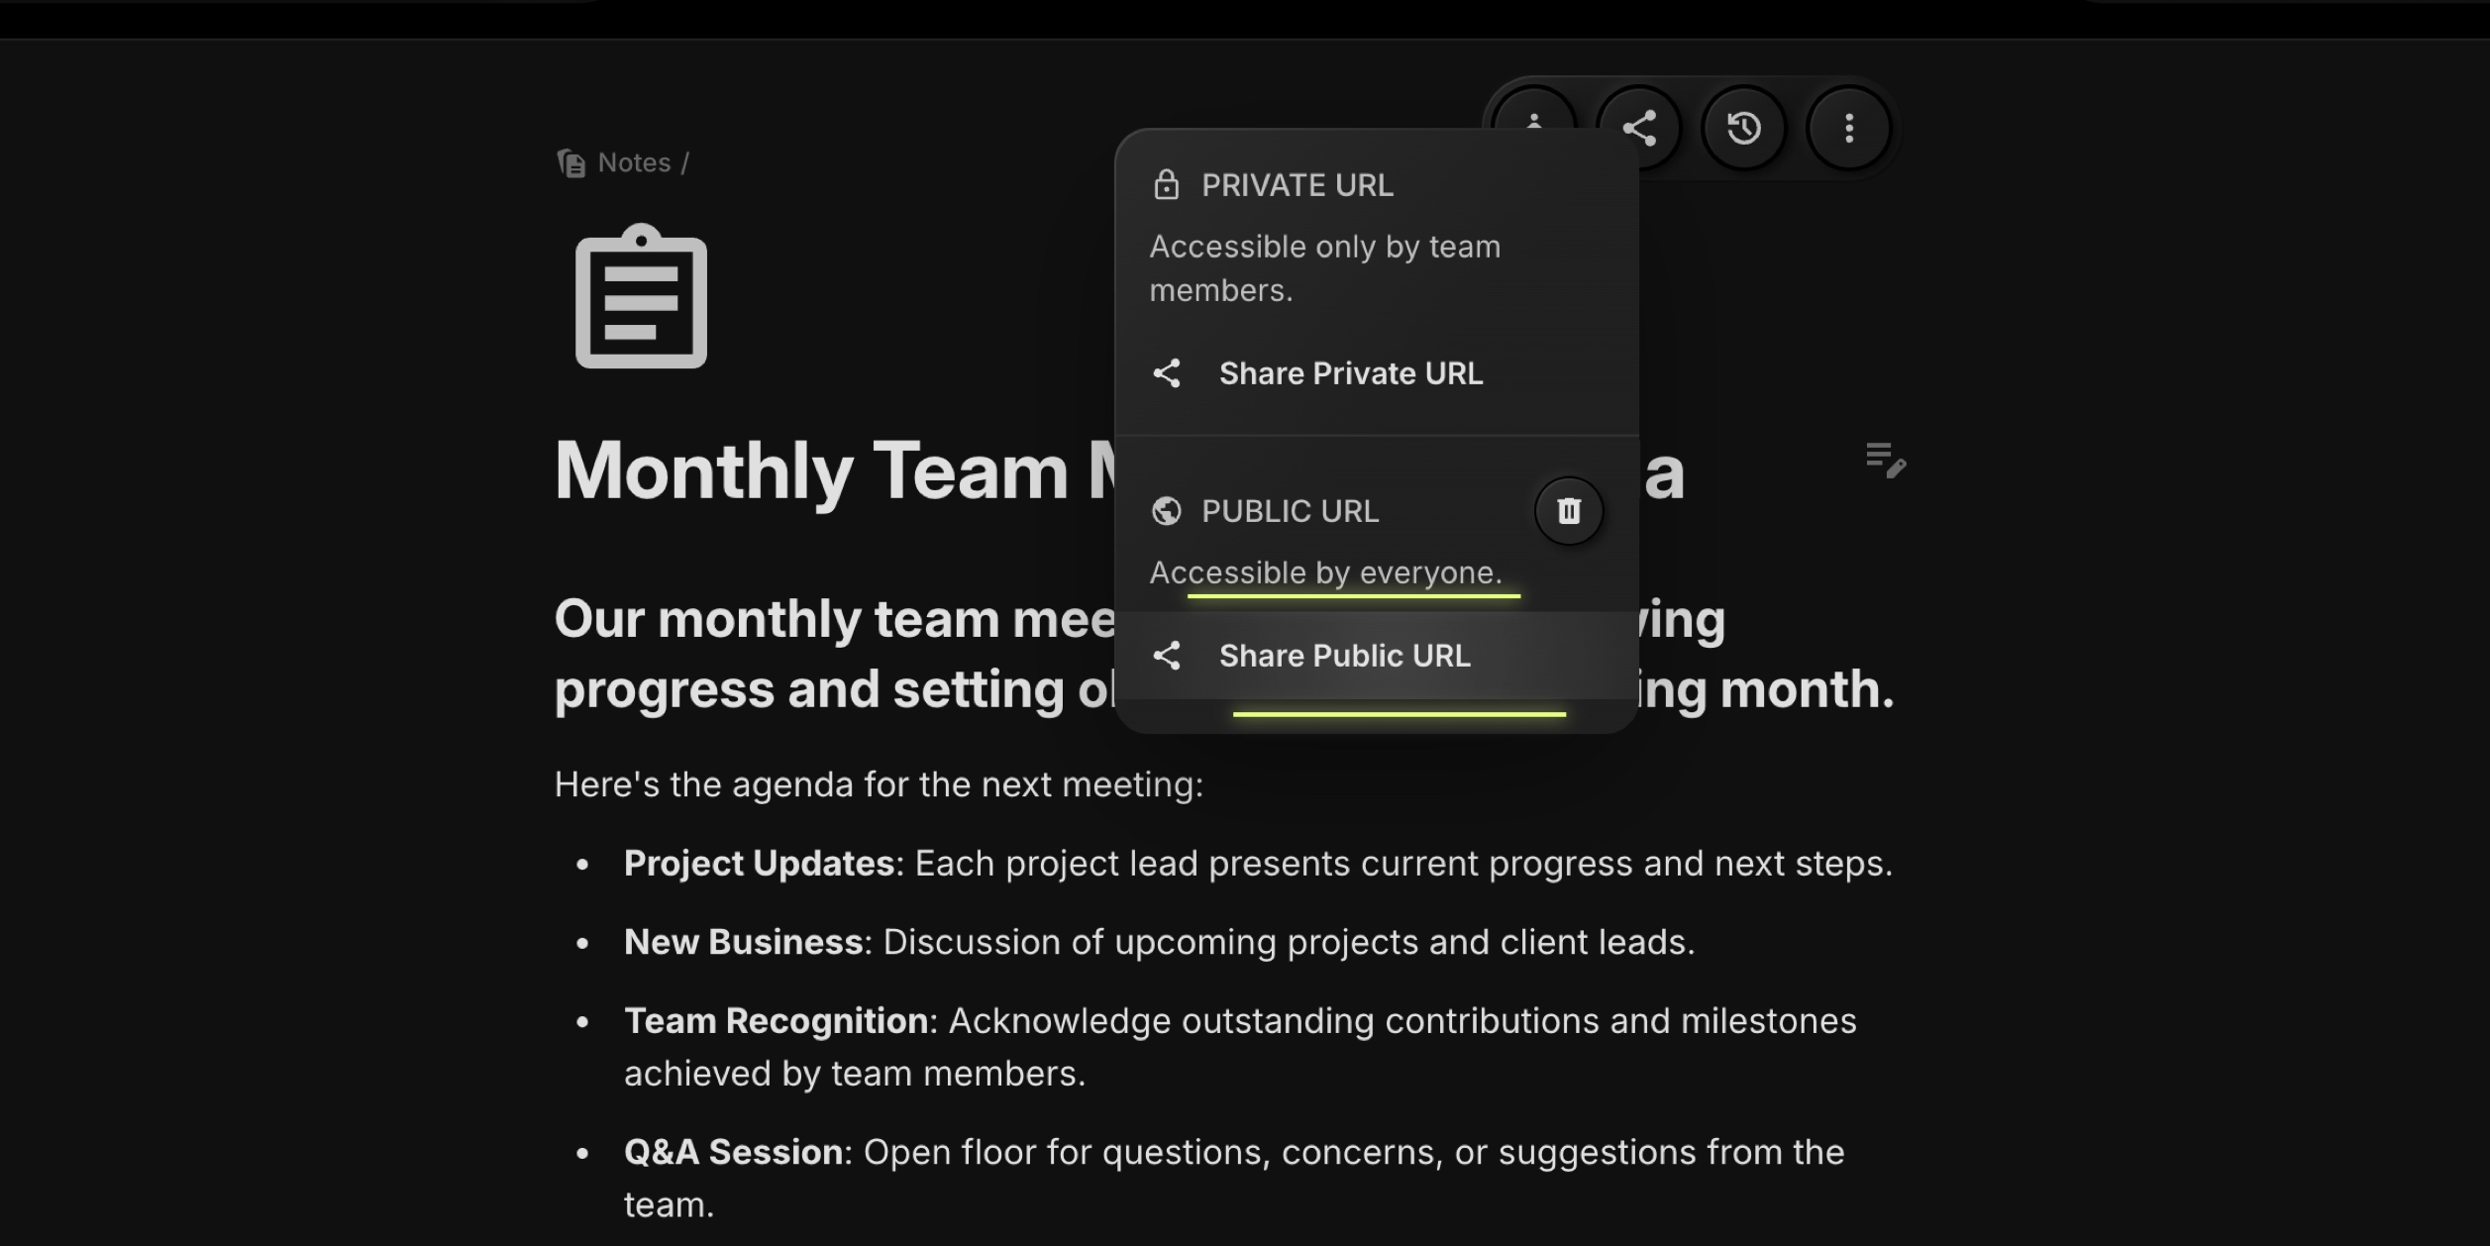Click the lock icon beside PRIVATE URL
The width and height of the screenshot is (2490, 1246).
point(1167,184)
